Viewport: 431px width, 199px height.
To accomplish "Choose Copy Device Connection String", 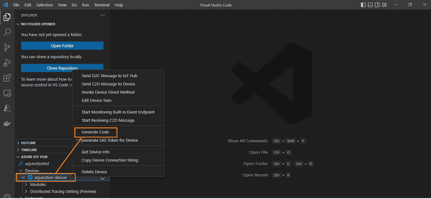I will 118,160.
